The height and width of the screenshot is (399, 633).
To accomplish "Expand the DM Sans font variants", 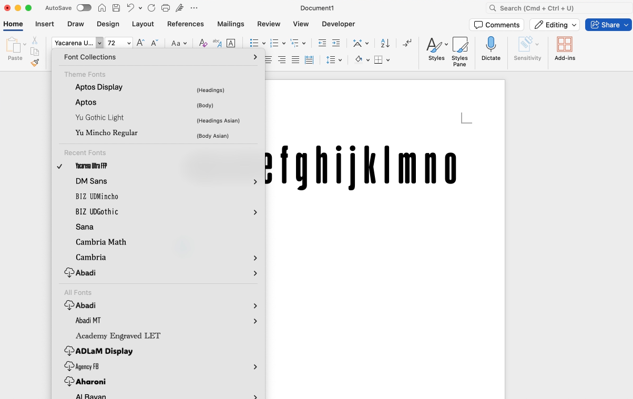I will (x=255, y=181).
